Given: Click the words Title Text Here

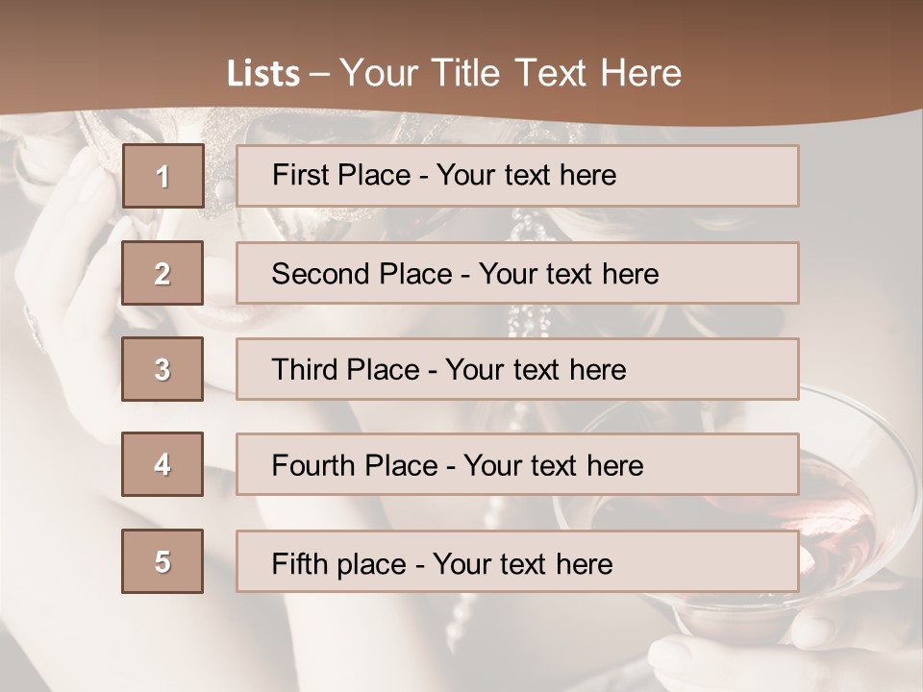Looking at the screenshot, I should 556,73.
